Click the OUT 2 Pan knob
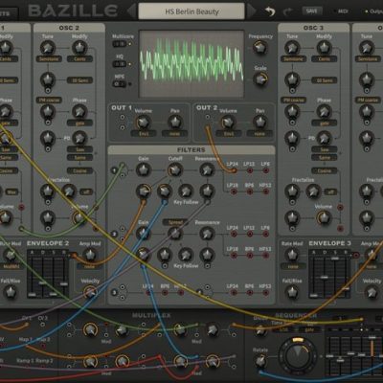Screen dimensions: 383x383 pos(260,122)
